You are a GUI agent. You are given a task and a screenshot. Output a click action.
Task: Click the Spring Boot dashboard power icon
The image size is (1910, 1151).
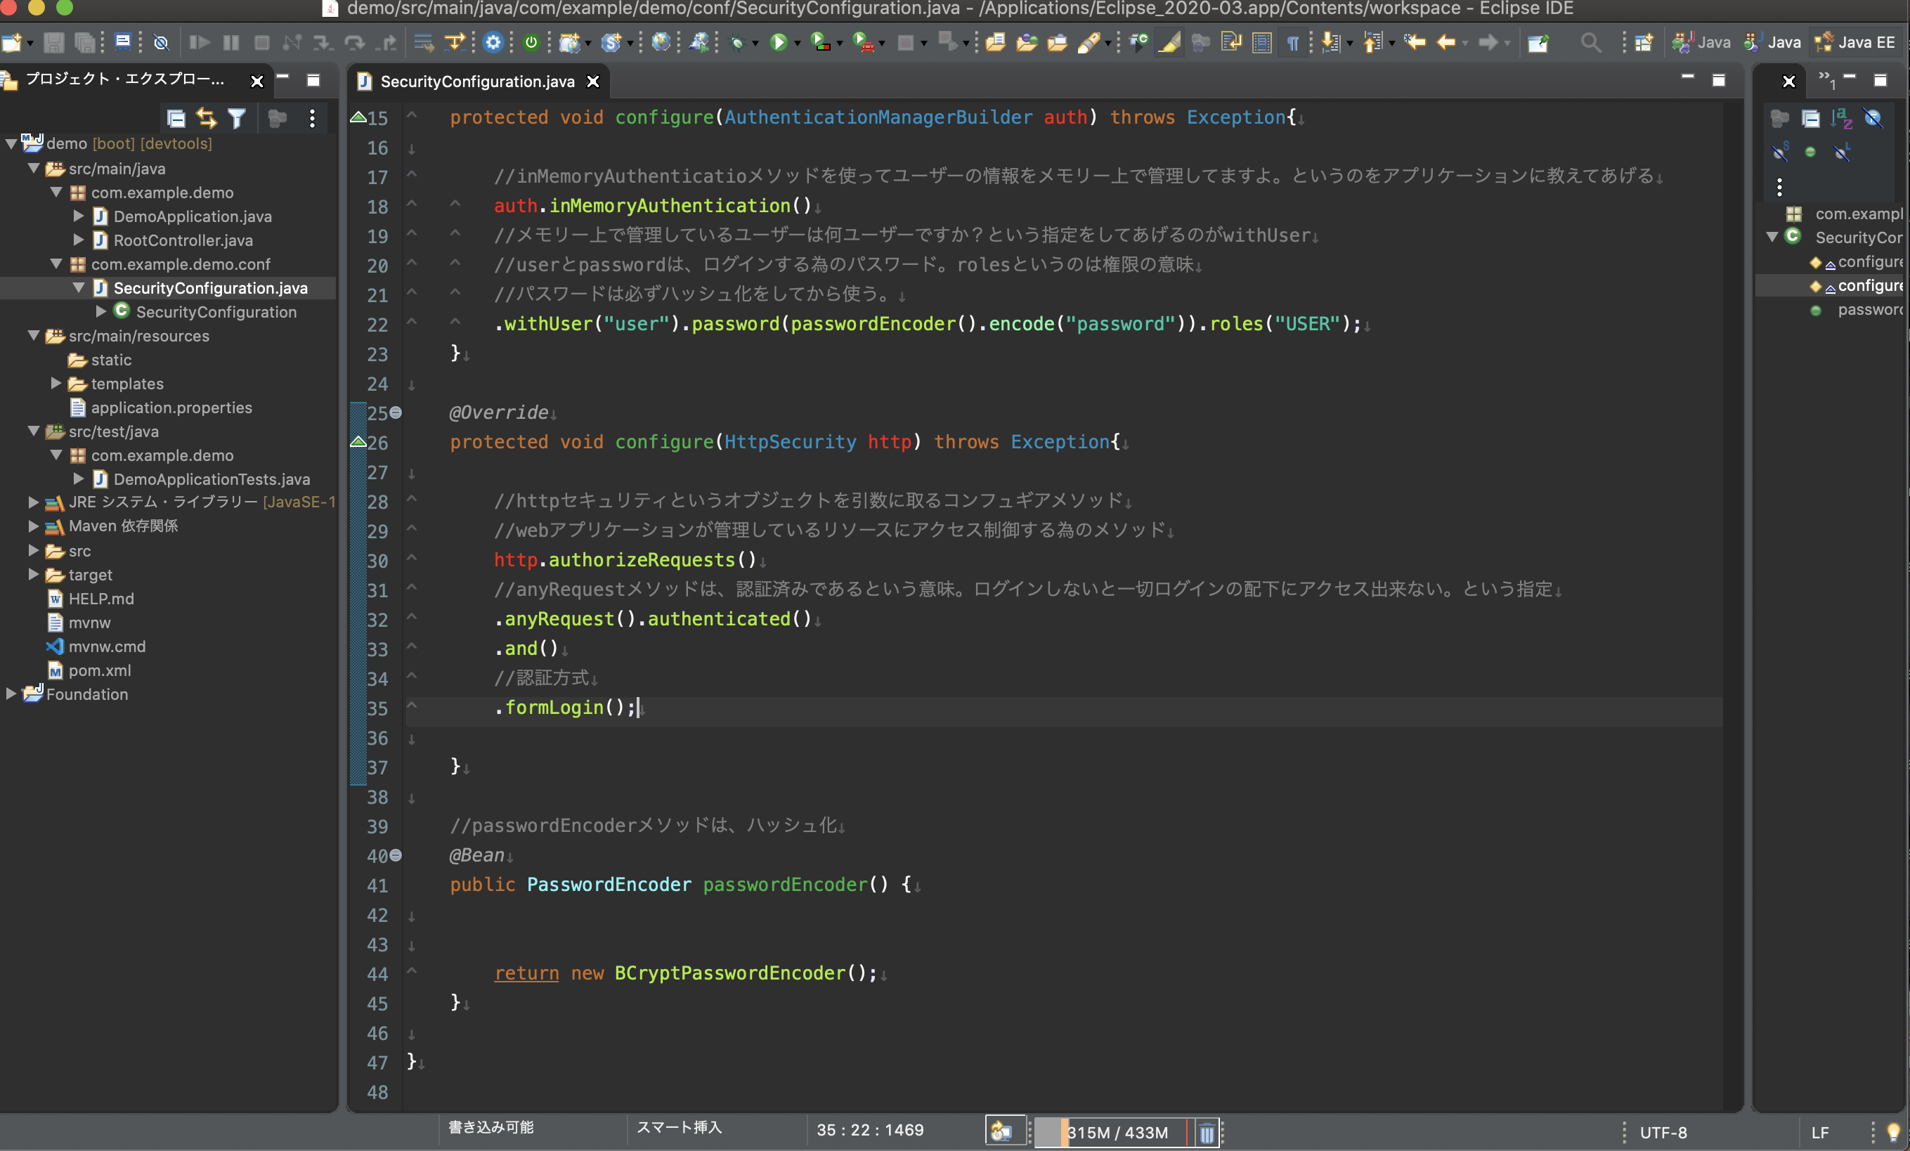[531, 43]
